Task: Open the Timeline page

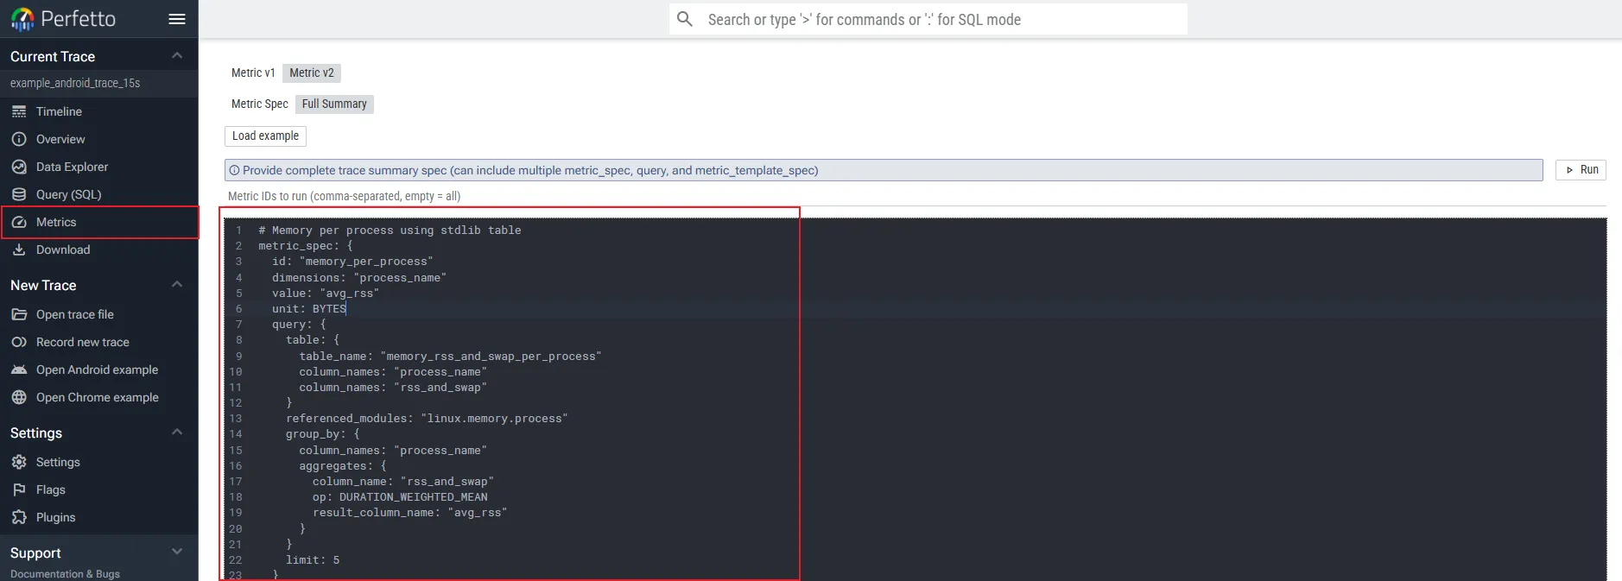Action: (x=99, y=111)
